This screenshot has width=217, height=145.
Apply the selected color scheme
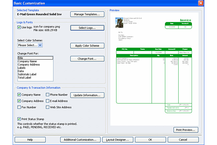87,46
